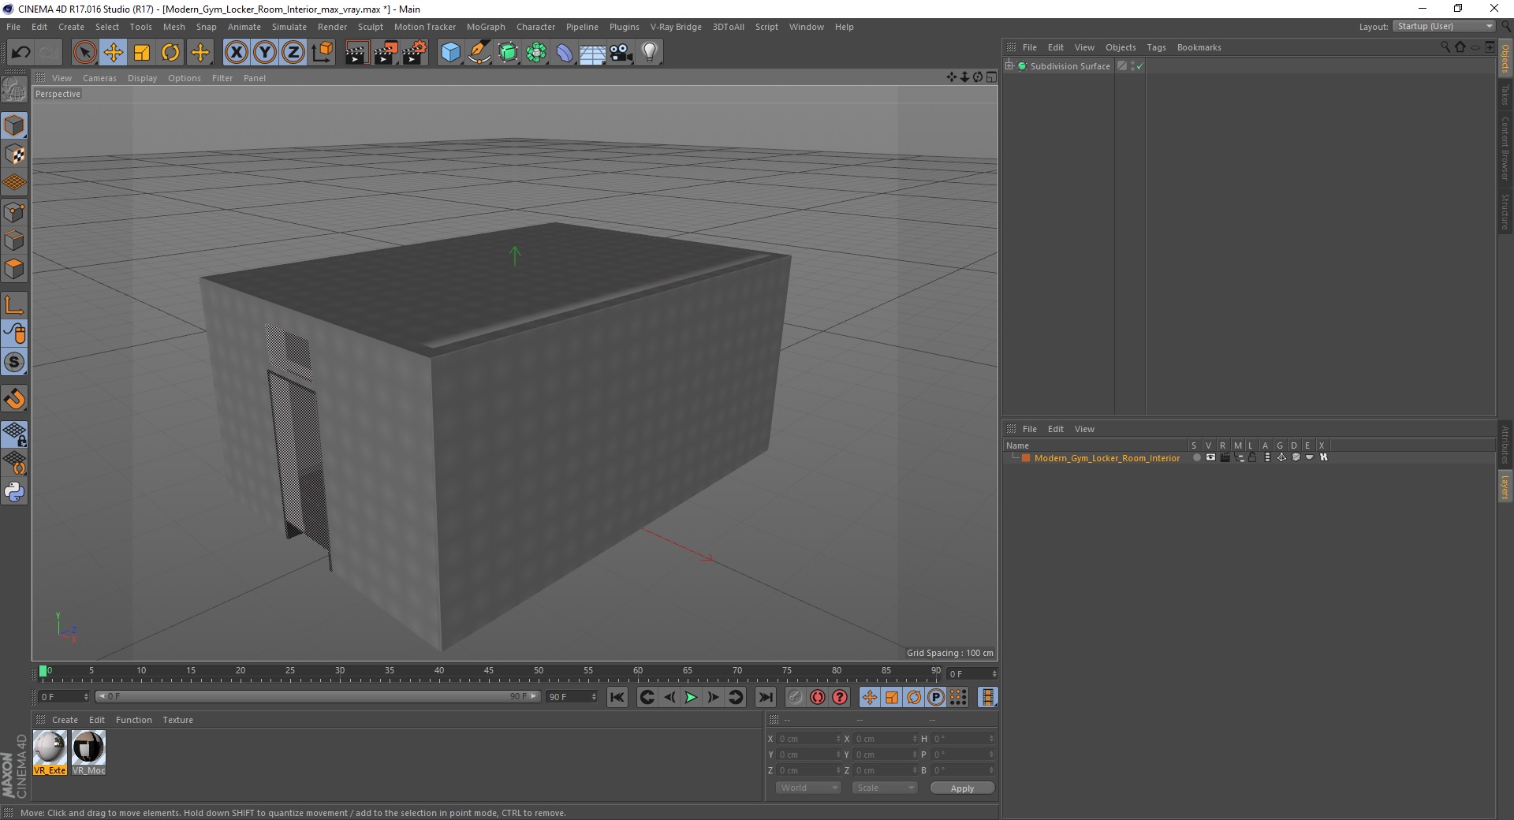This screenshot has height=820, width=1514.
Task: Click the Undo arrow in the toolbar
Action: coord(21,53)
